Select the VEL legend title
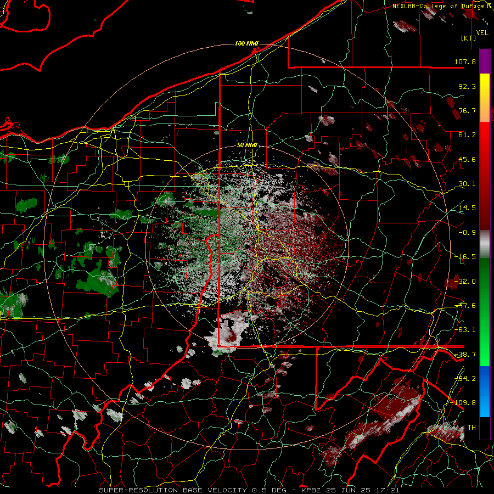Image resolution: width=494 pixels, height=494 pixels. tap(482, 33)
